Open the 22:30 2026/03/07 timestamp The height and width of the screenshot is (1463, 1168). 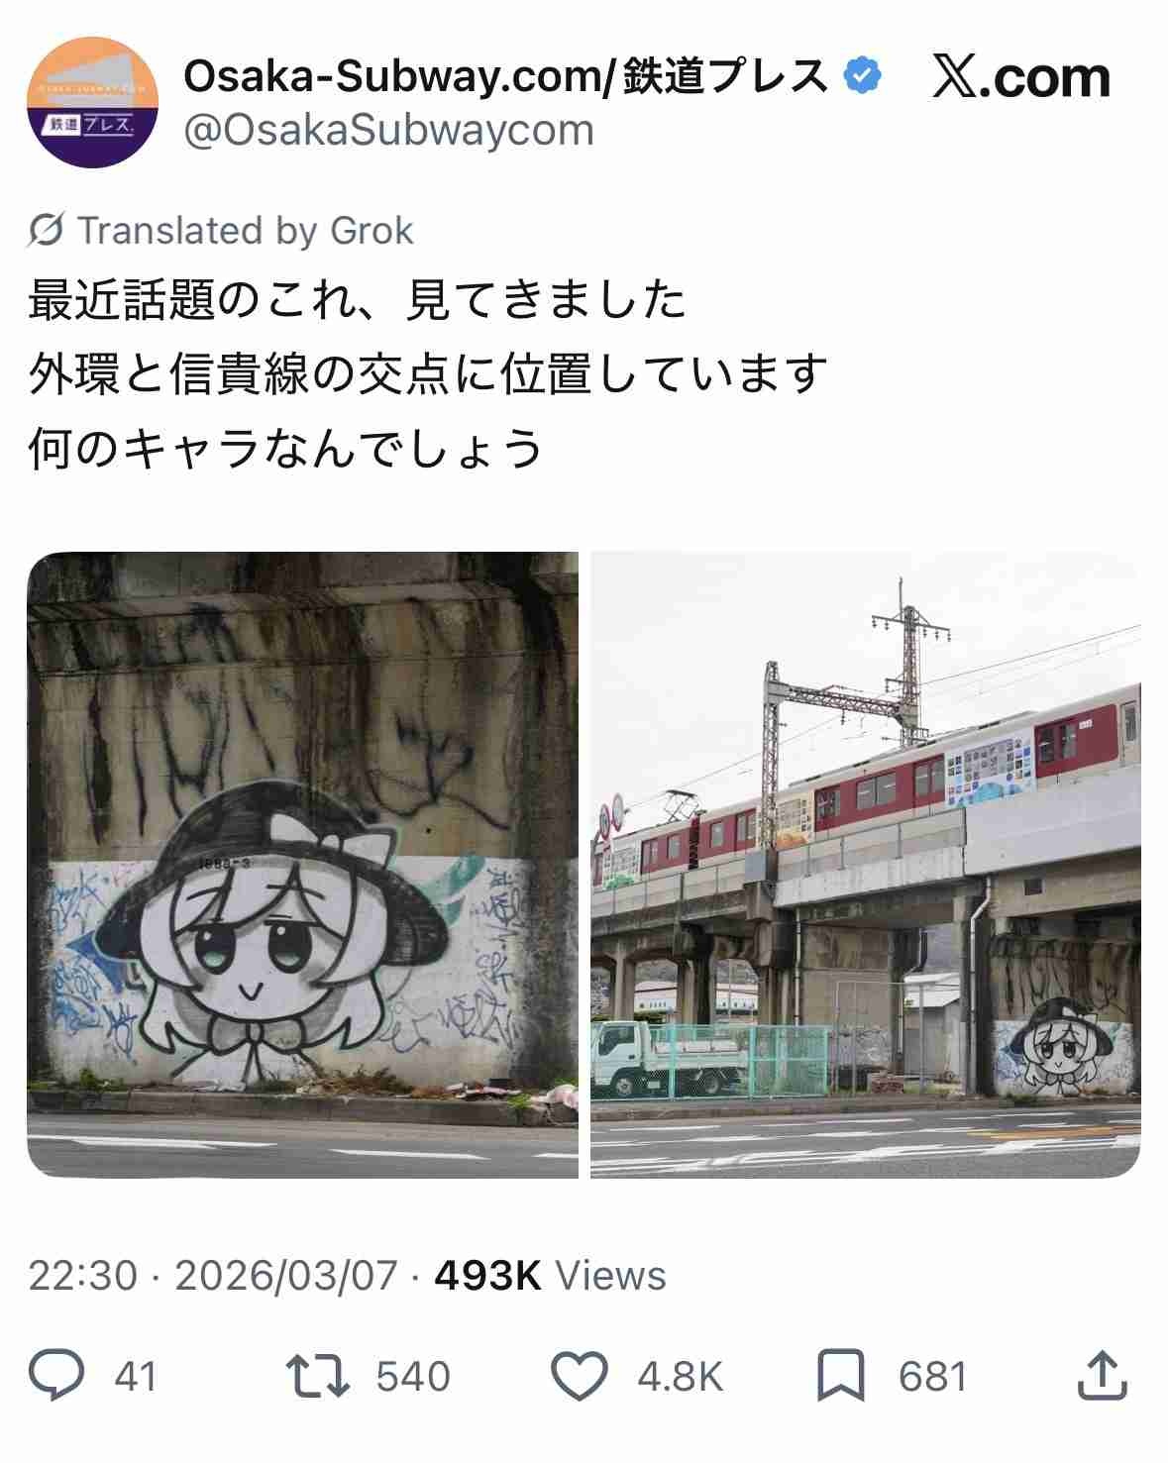pyautogui.click(x=213, y=1276)
